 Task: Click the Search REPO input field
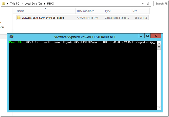click(x=161, y=4)
